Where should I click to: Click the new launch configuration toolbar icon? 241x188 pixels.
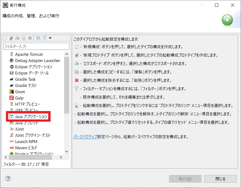5,38
